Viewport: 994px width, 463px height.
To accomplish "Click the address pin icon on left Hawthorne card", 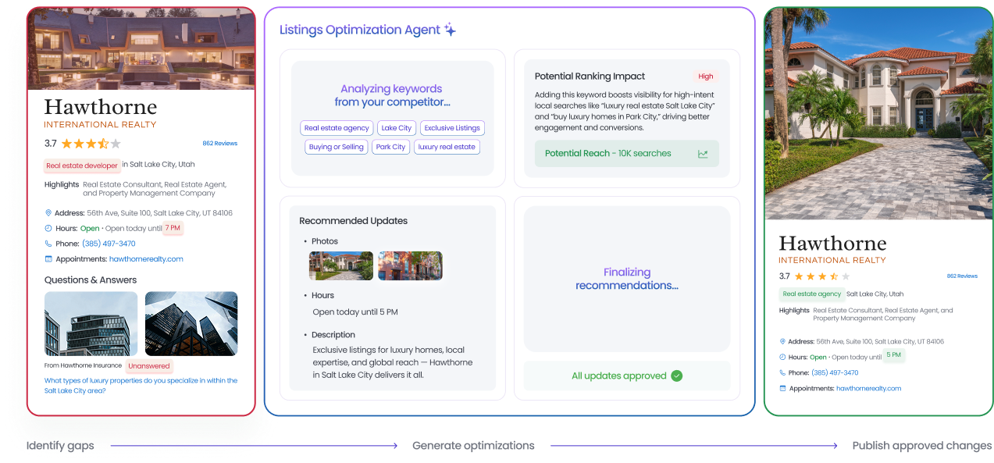I will click(46, 212).
